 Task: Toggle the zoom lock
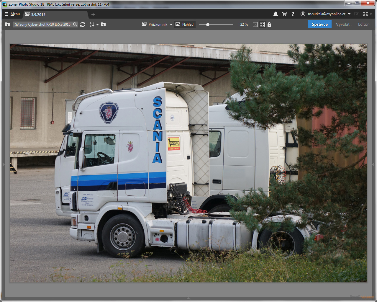[x=269, y=25]
